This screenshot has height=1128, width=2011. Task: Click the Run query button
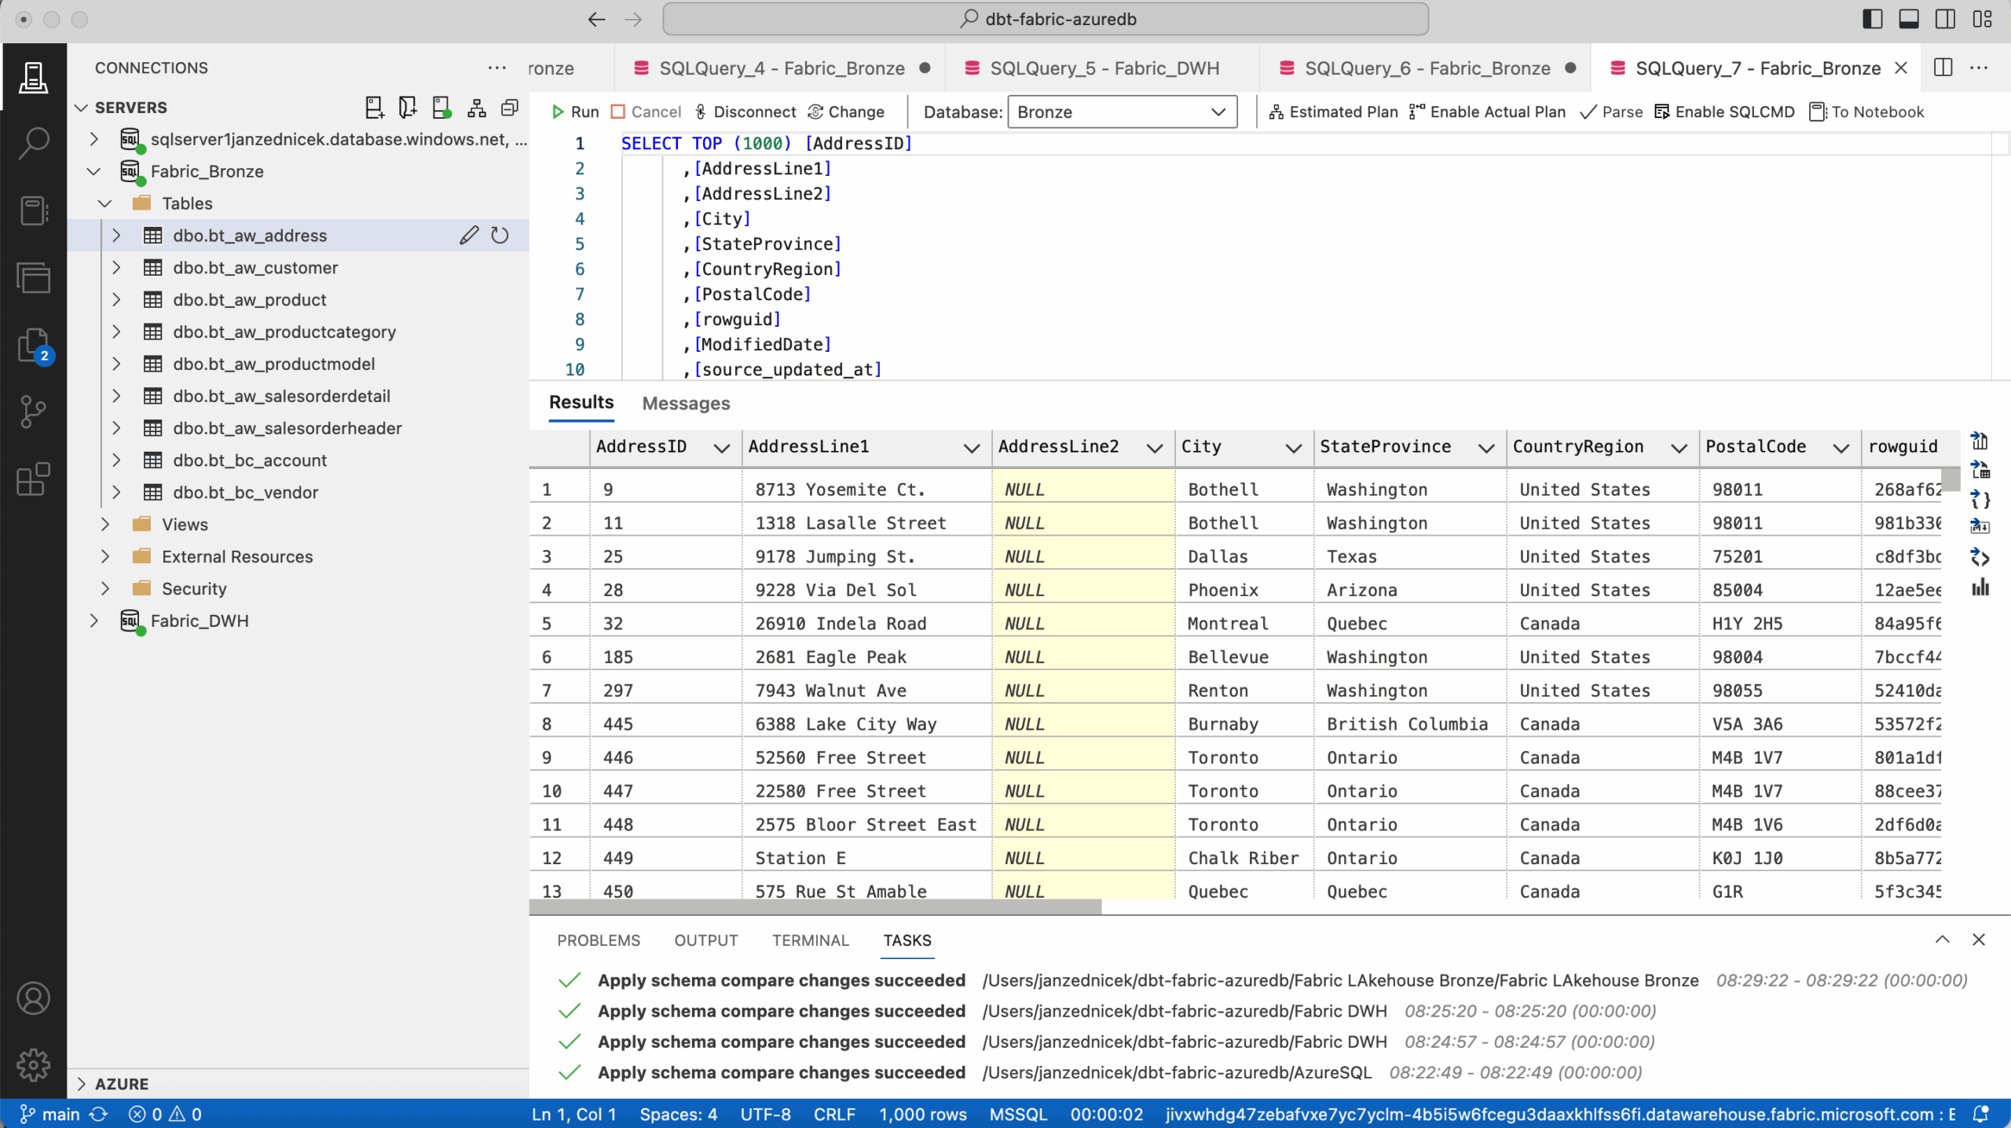point(576,112)
